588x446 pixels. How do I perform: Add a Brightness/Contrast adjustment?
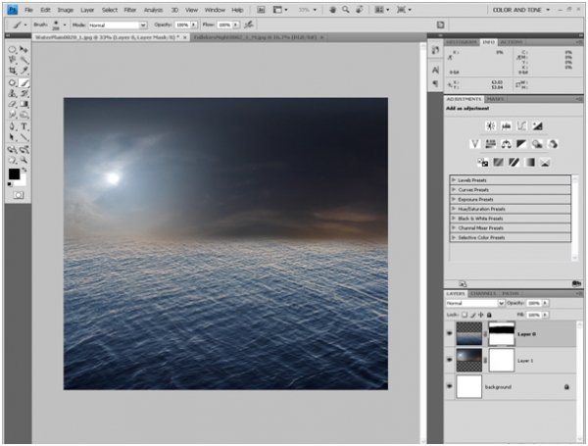[490, 126]
